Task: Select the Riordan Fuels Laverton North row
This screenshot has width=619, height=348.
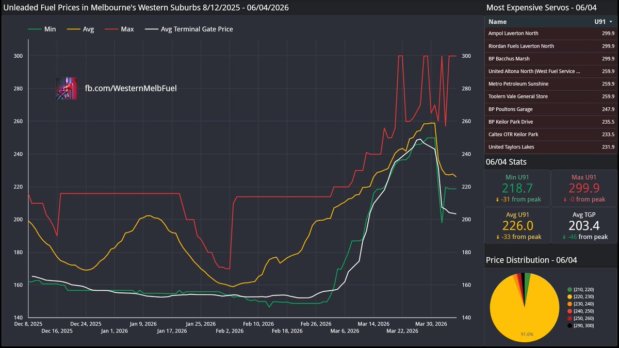Action: coord(551,46)
